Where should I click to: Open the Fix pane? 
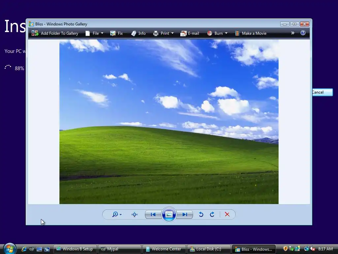pos(117,33)
